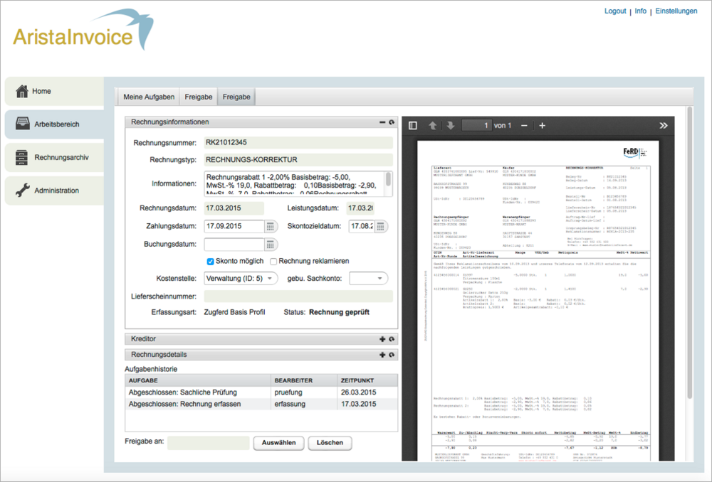This screenshot has width=712, height=482.
Task: Open the gebu. Sachkonto dropdown
Action: (x=368, y=279)
